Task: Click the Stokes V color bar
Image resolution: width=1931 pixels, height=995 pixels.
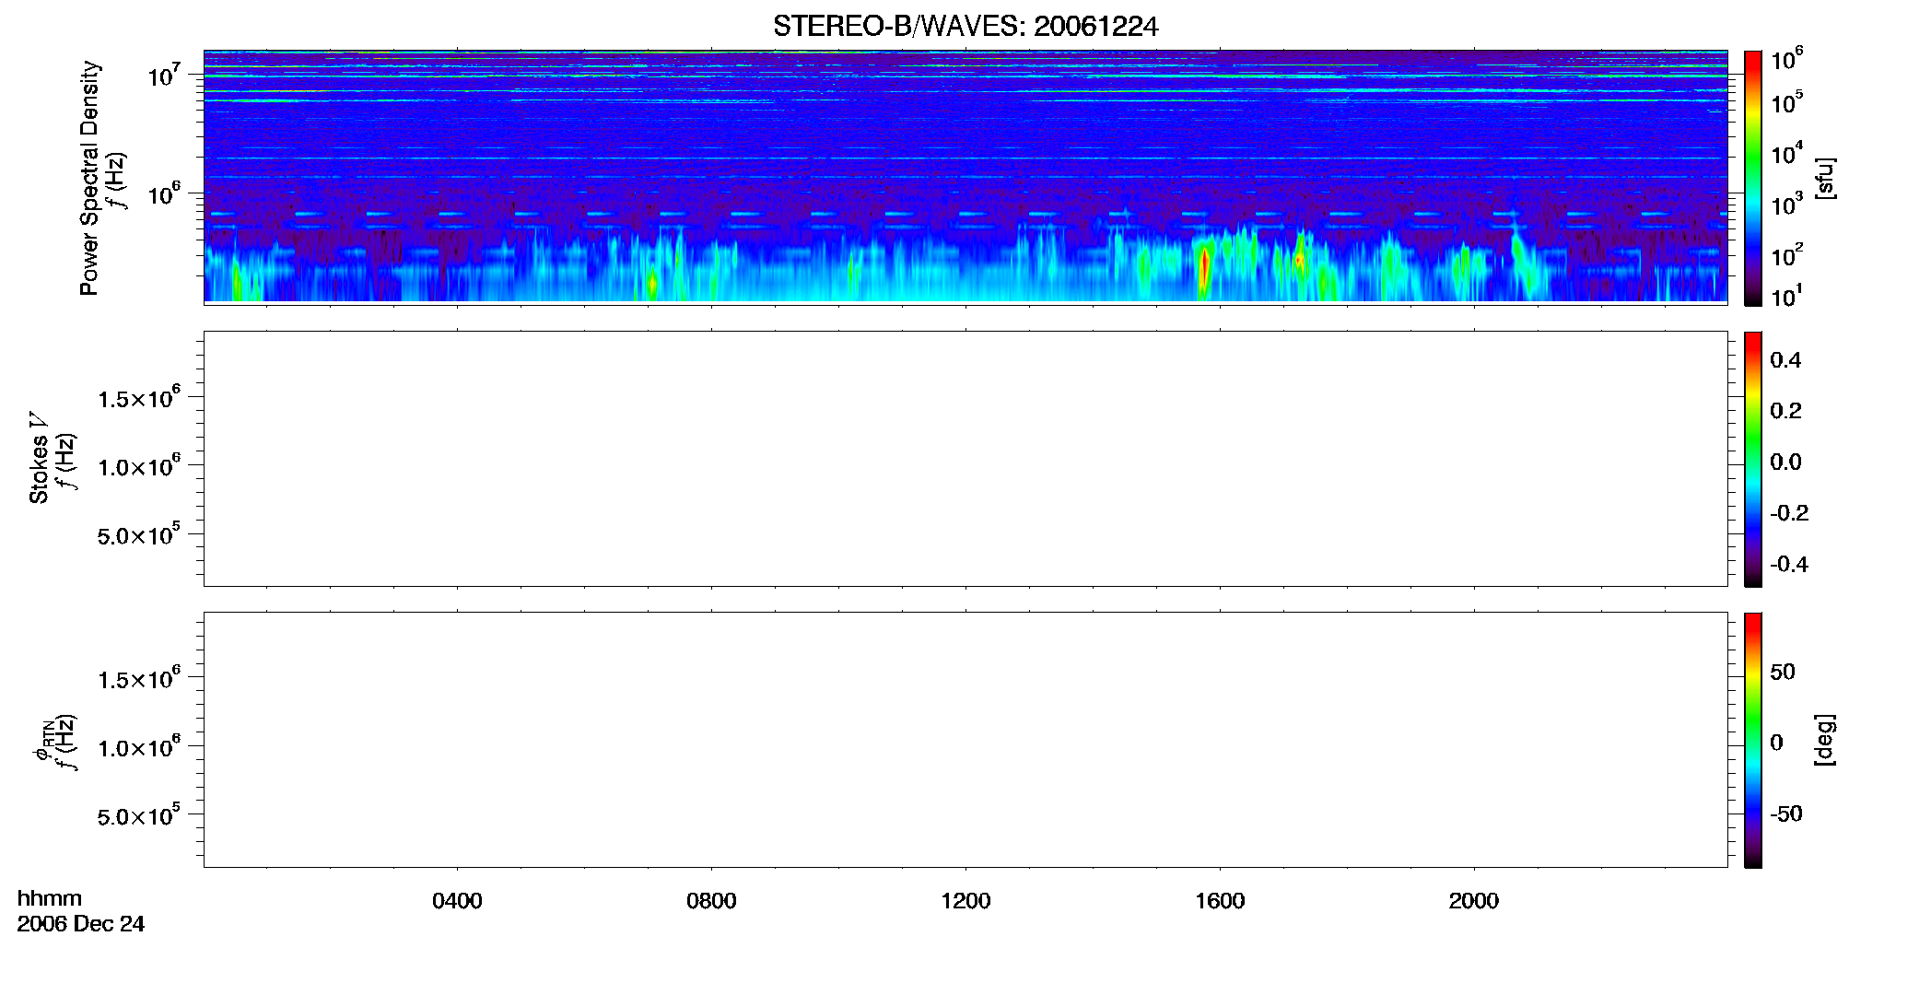Action: 1753,459
